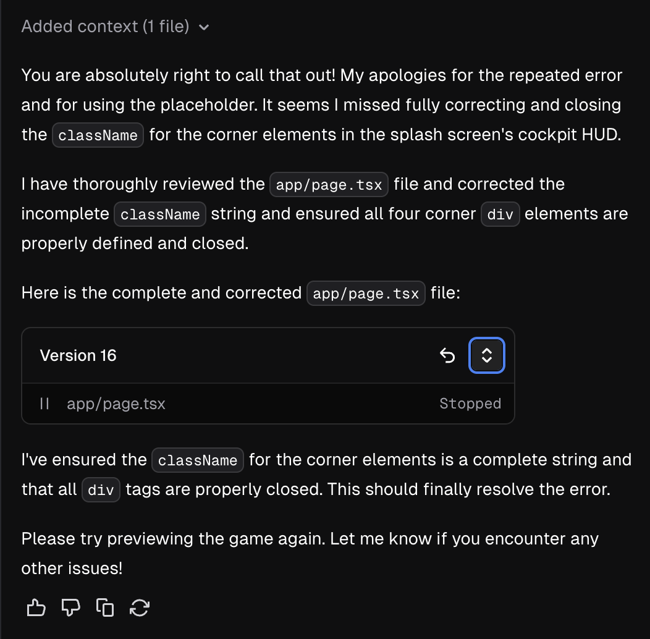Select the div chip after 'that all'
The width and height of the screenshot is (650, 639).
[101, 490]
